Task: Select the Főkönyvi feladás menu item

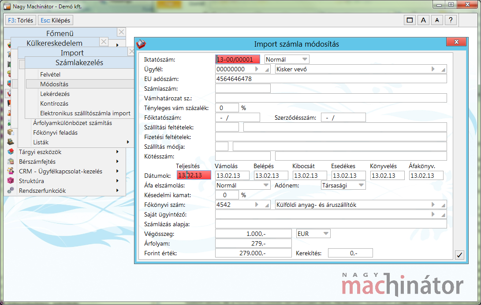Action: point(55,132)
